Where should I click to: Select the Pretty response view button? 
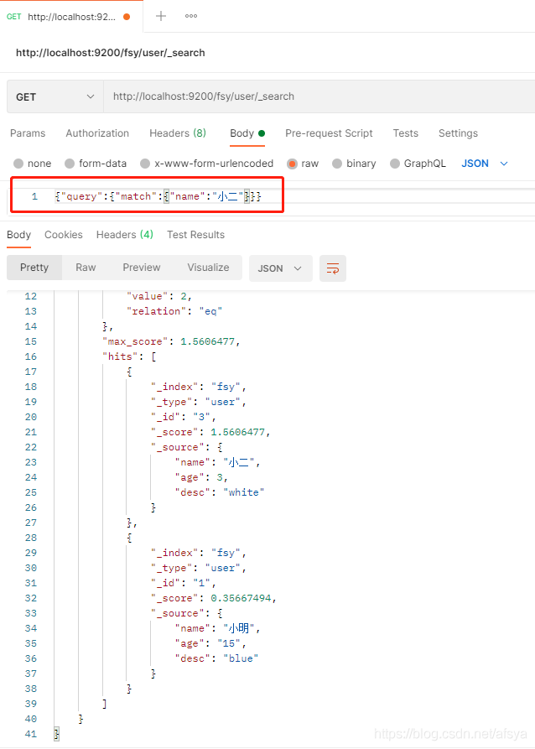[34, 268]
